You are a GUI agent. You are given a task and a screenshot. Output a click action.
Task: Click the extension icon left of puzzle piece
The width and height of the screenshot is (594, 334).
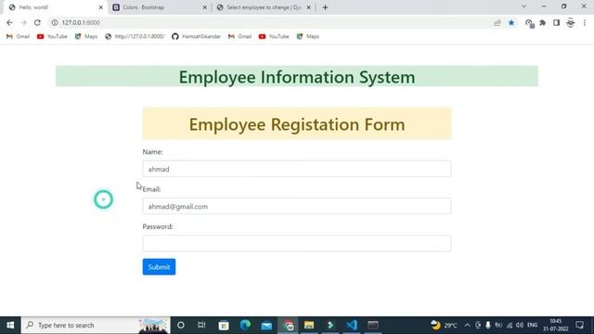tap(529, 23)
